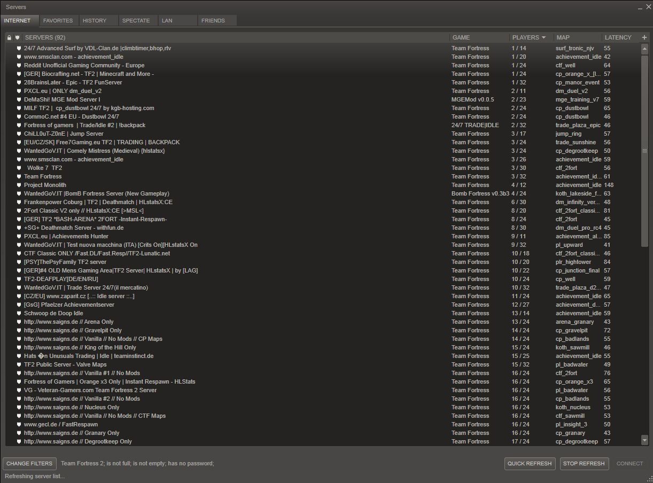The width and height of the screenshot is (653, 483).
Task: Click shield icon beside Schwoop de Doop Idle
Action: pyautogui.click(x=19, y=314)
